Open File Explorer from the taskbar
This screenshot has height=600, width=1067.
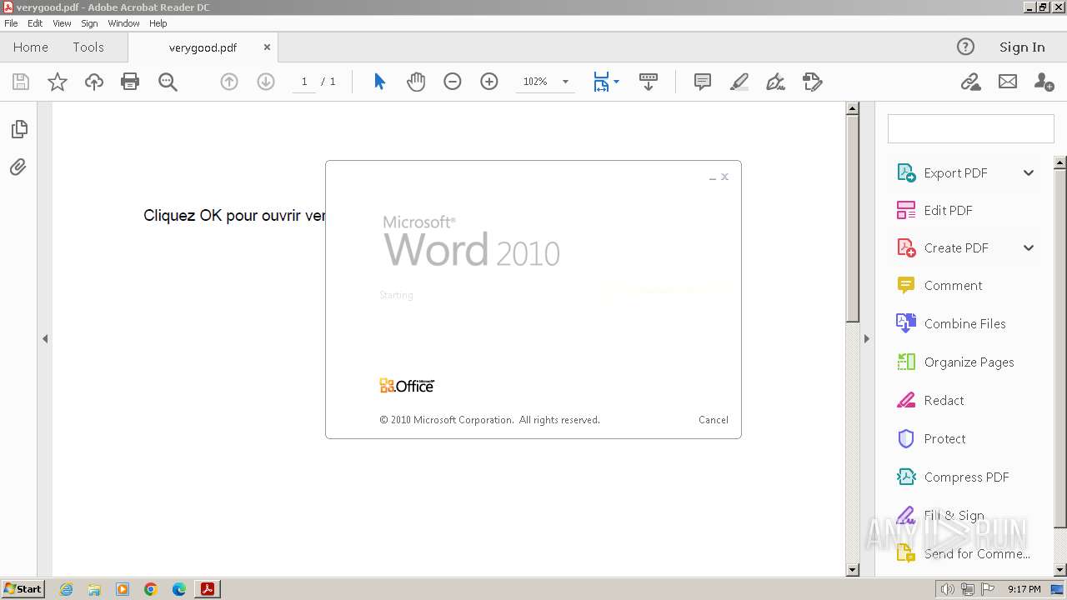pyautogui.click(x=94, y=589)
